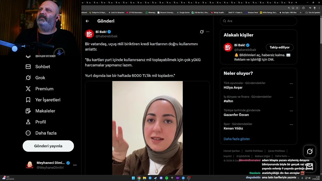Image resolution: width=322 pixels, height=181 pixels.
Task: Open Çerez Politikası footer link
Action: pos(276,151)
